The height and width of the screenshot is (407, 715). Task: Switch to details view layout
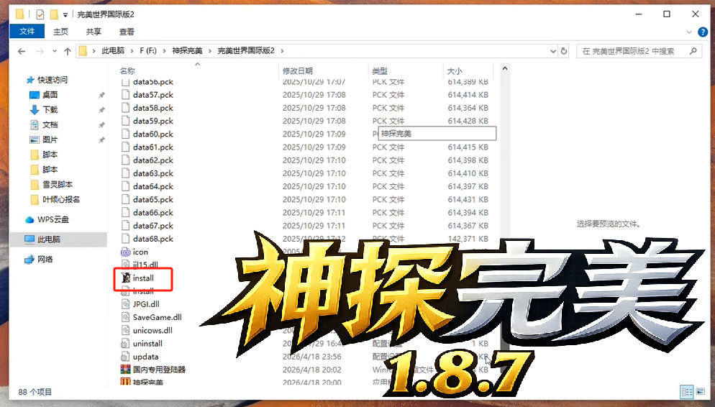(x=686, y=392)
